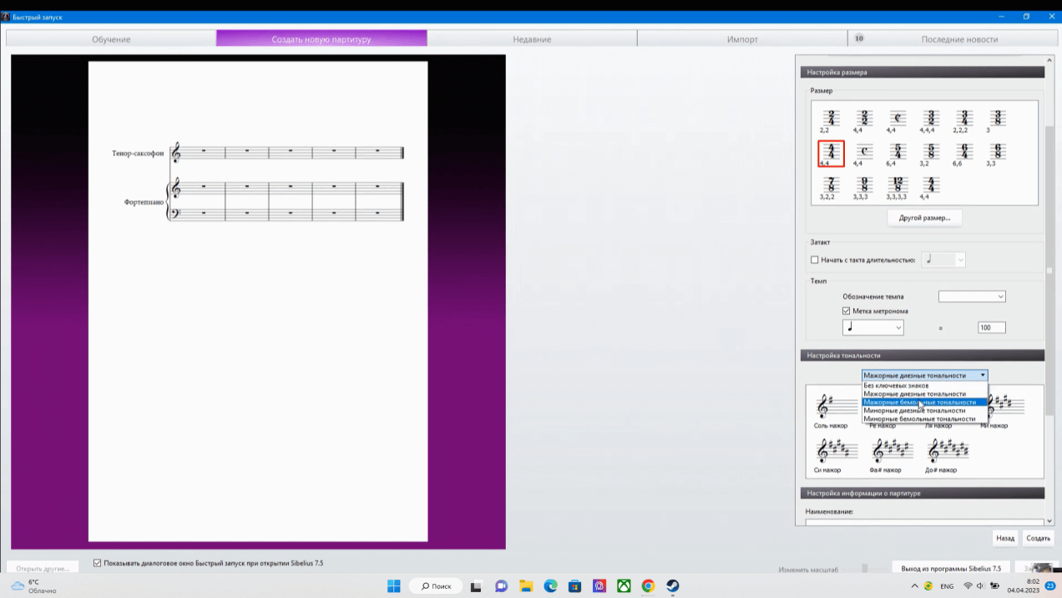Image resolution: width=1062 pixels, height=598 pixels.
Task: Switch to the 'Импорт' tab
Action: coord(741,39)
